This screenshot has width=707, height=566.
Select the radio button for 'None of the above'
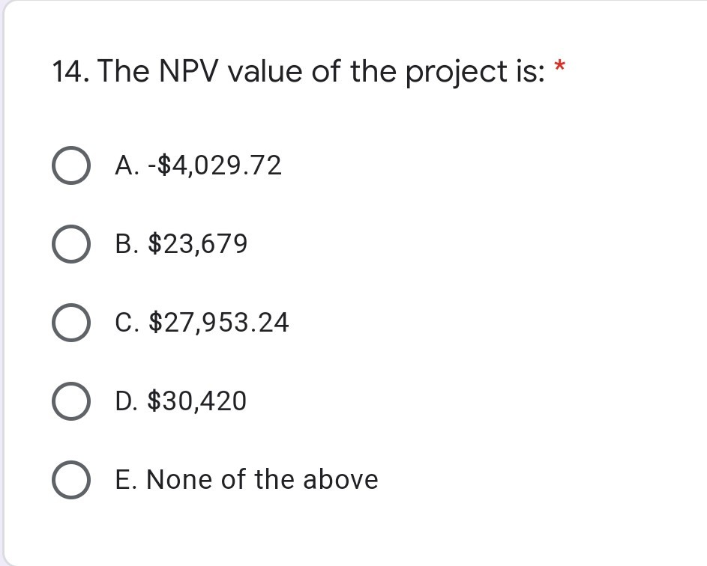(71, 479)
